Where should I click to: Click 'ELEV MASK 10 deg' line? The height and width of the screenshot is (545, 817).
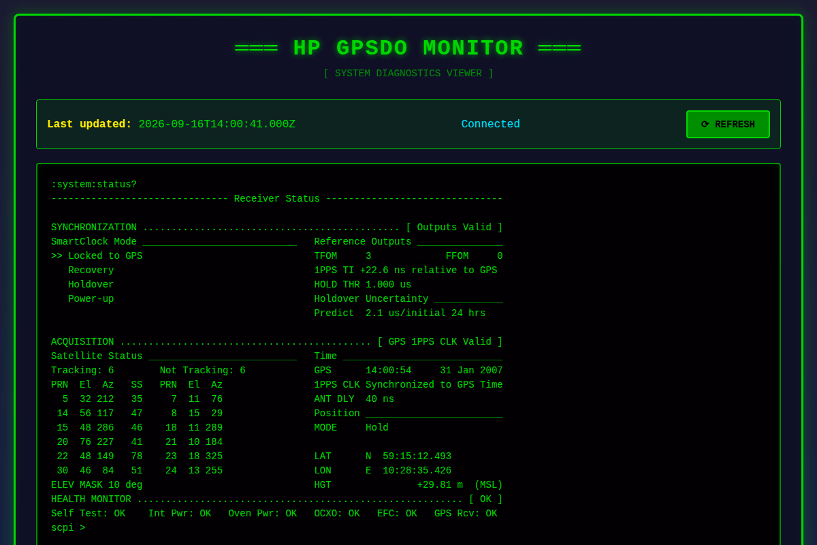coord(97,485)
